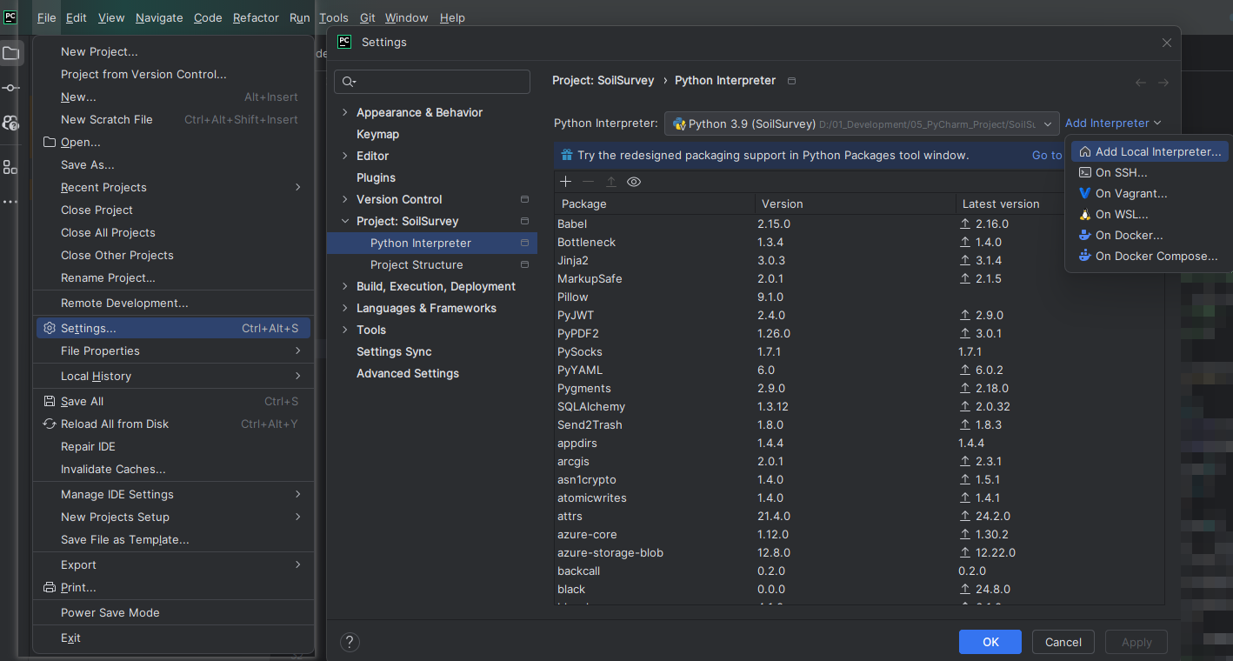Expand Build, Execution, Deployment group
Screen dimensions: 1233x661
[344, 286]
